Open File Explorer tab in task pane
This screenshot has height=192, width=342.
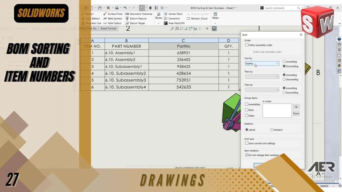339,55
